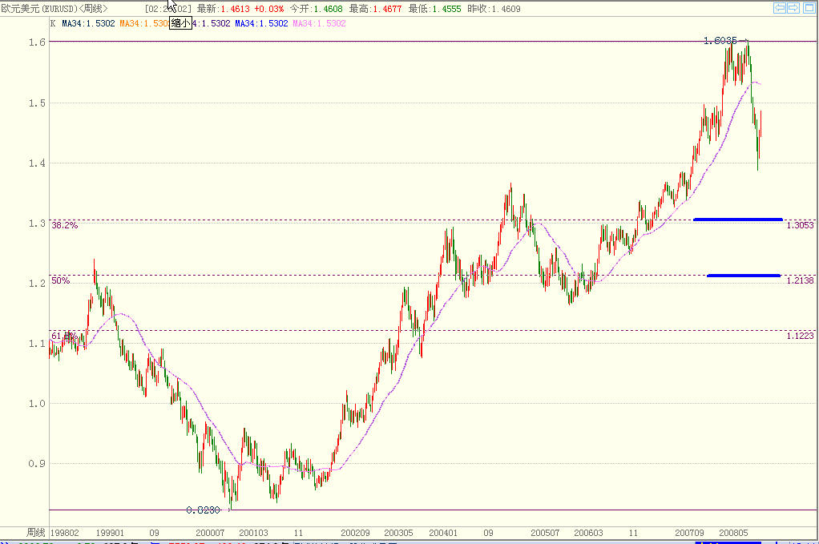Click the pink MA34:1.5302 indicator label

(x=319, y=23)
